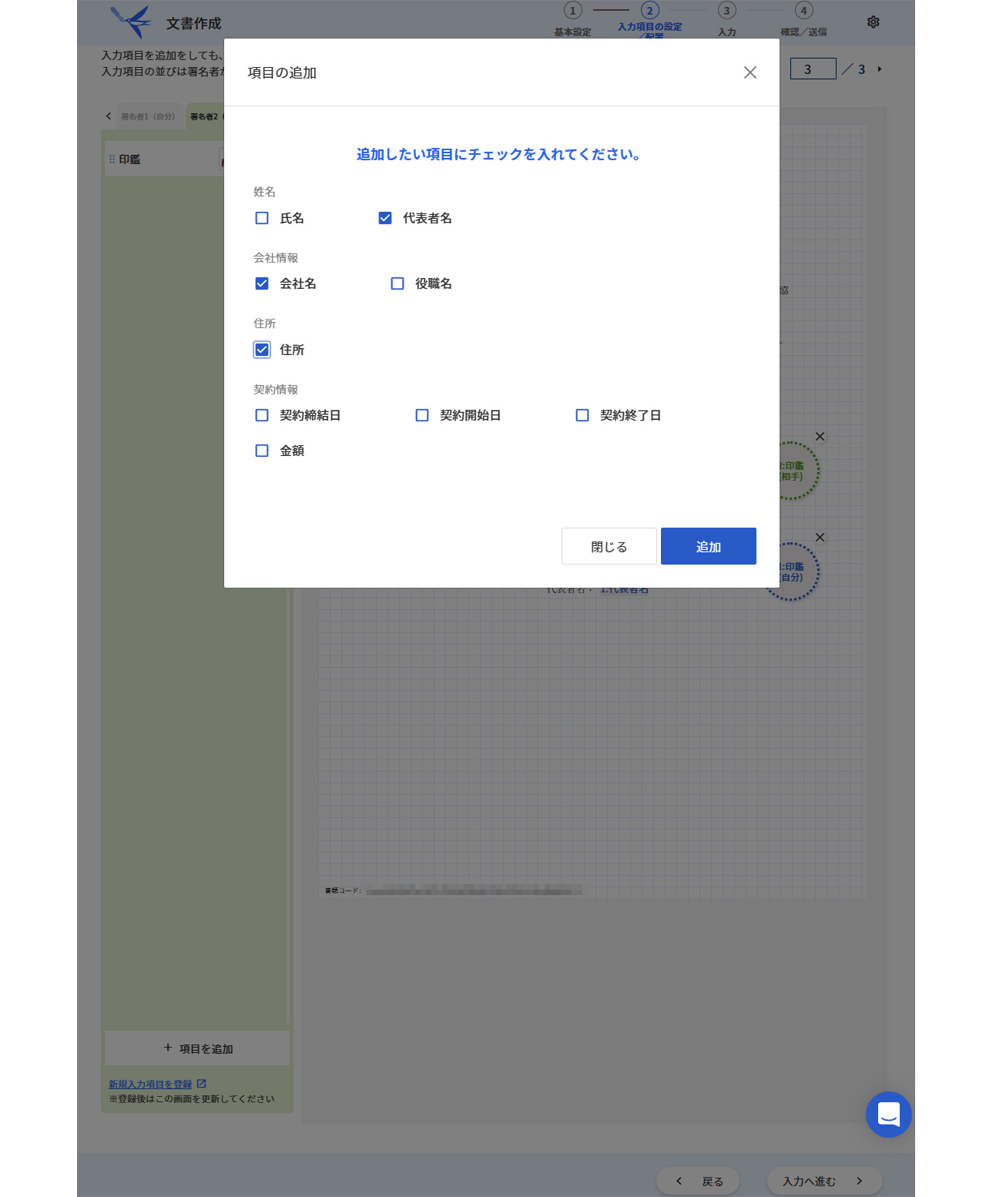Click the 戻る button
986x1197 pixels.
tap(698, 1181)
